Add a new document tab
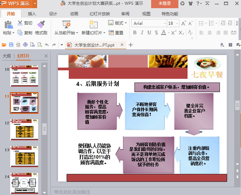Screen dimensions: 241x195 131,45
